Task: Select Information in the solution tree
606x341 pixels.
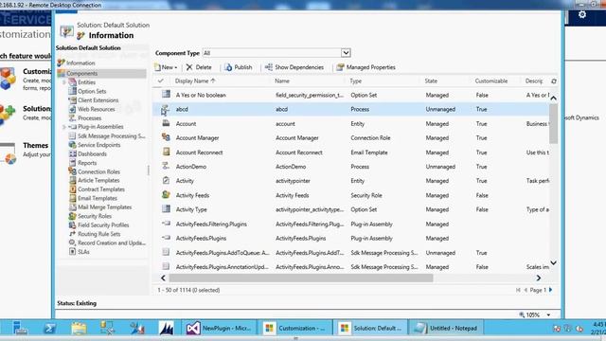Action: 80,63
